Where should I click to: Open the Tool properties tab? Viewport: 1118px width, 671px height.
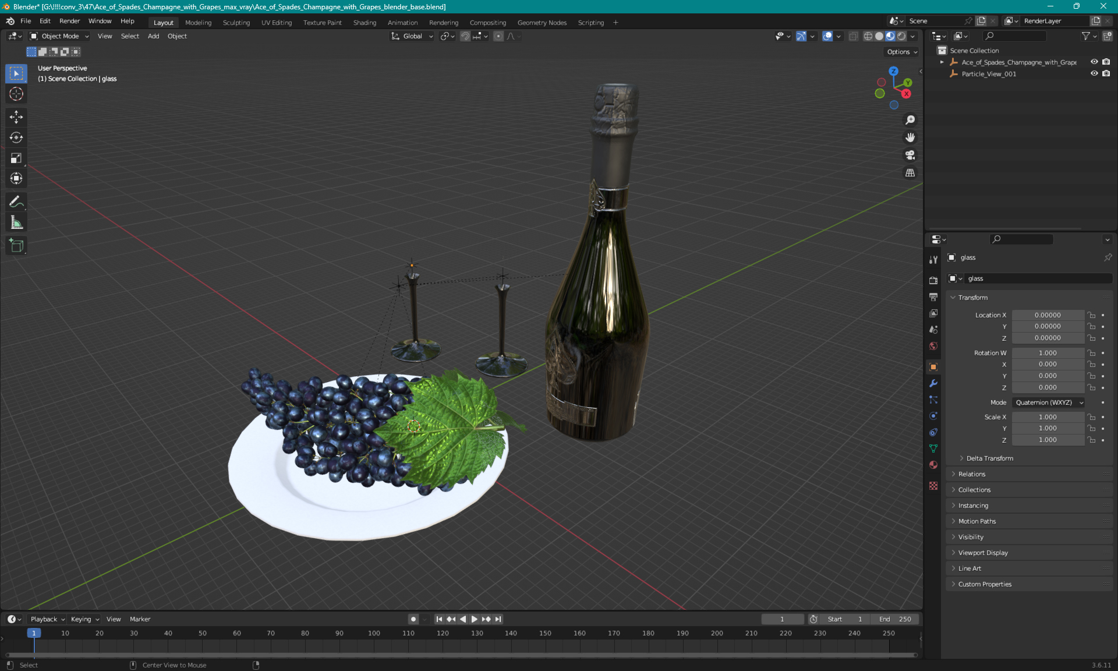[x=933, y=260]
